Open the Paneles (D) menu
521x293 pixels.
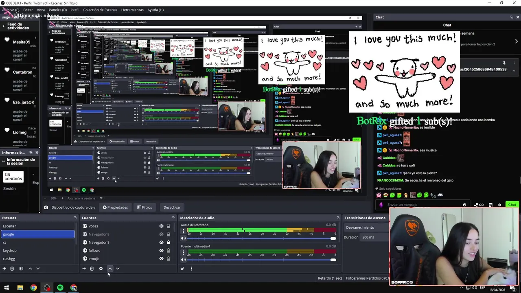point(58,10)
